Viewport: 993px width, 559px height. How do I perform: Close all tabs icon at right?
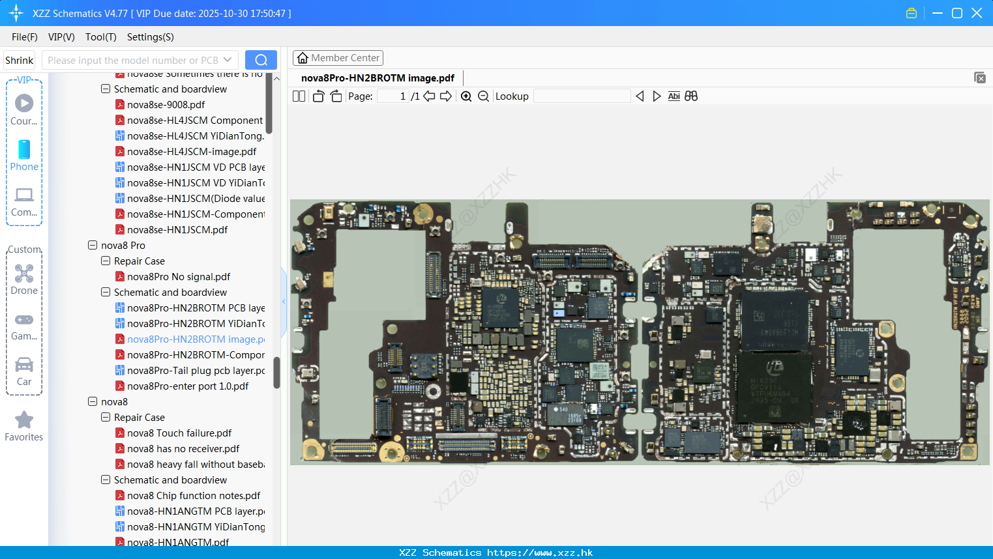(x=979, y=78)
